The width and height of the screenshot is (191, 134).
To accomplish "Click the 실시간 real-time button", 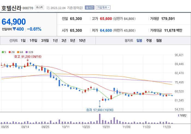I will 89,7.
